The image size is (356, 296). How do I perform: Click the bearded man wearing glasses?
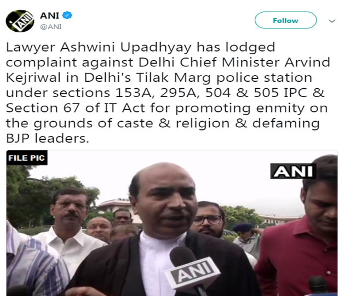[x=209, y=220]
